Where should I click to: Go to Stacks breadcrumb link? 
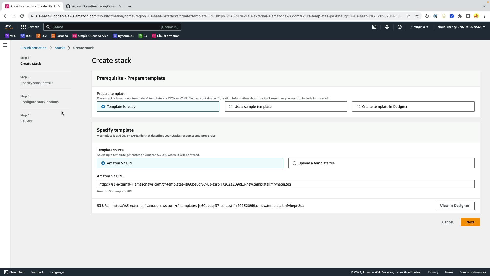coord(60,48)
